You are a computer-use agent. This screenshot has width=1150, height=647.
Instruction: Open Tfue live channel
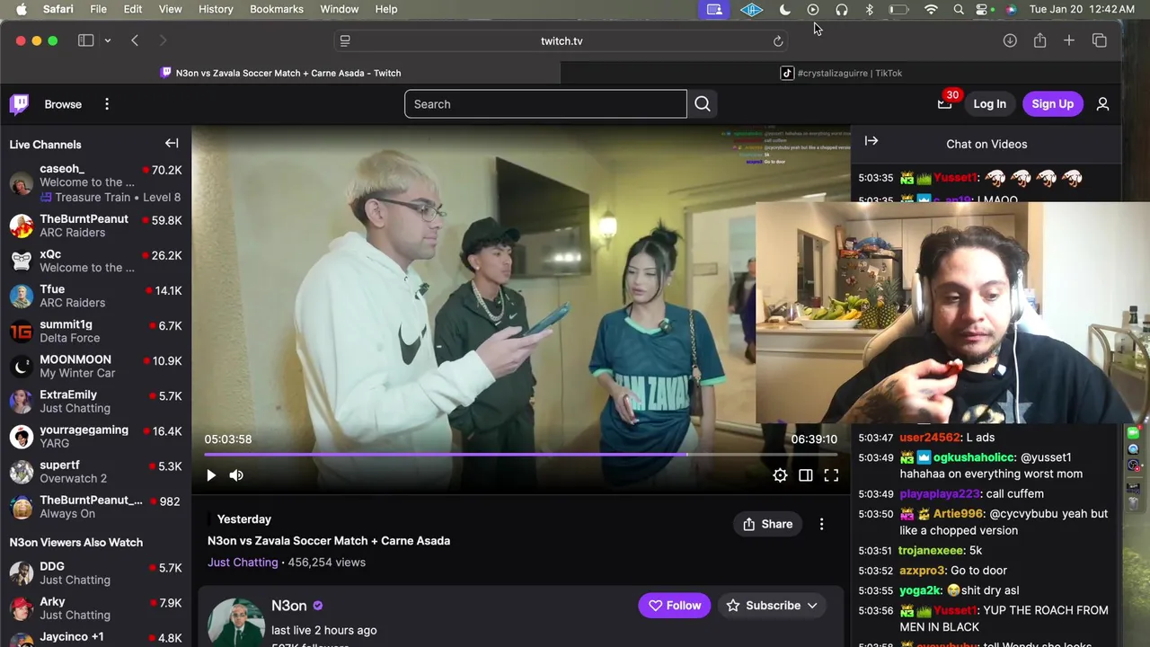[95, 296]
